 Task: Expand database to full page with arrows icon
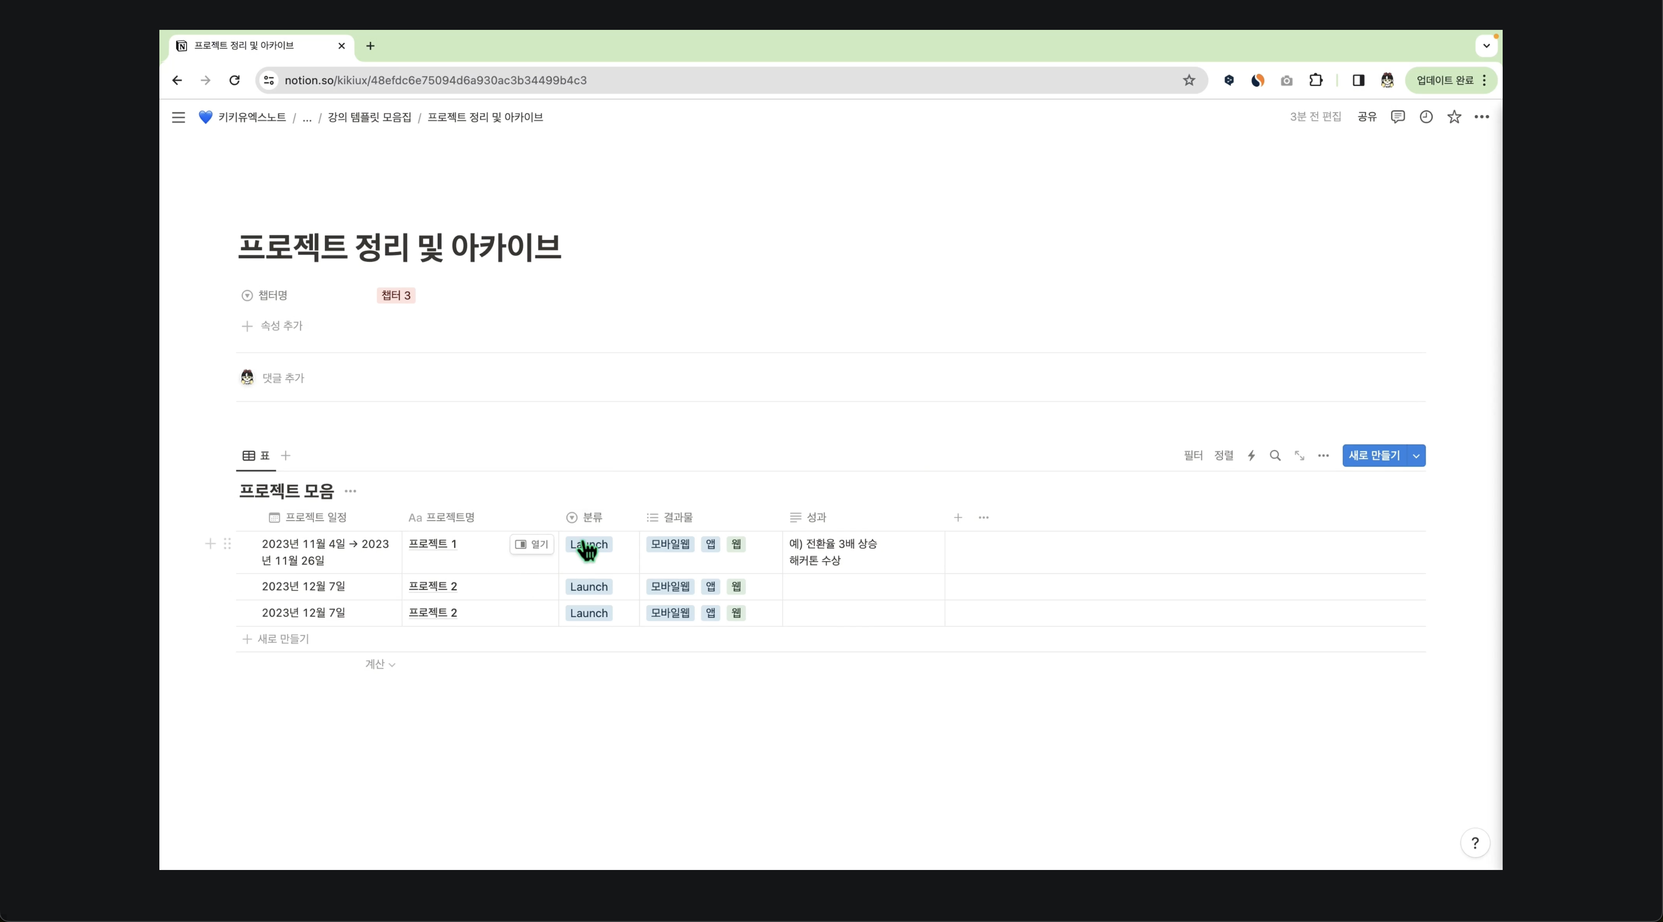1299,456
